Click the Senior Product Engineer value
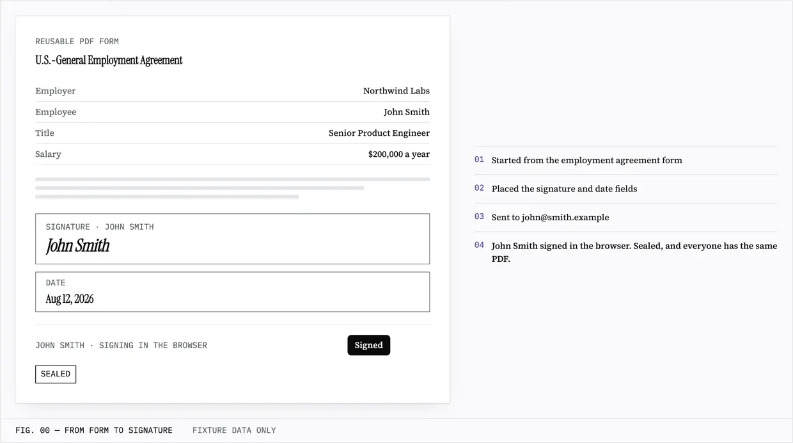793x443 pixels. [379, 133]
